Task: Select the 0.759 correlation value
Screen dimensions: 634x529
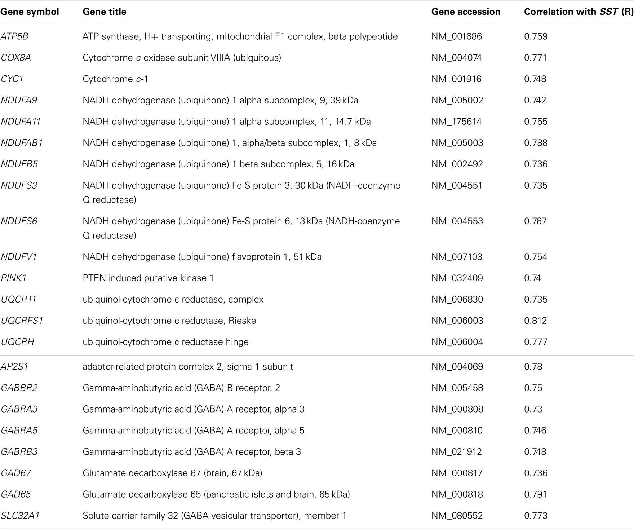Action: coord(536,36)
